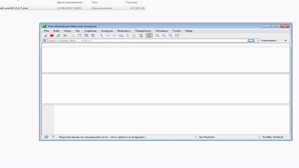Open the Help menu

tap(189, 31)
